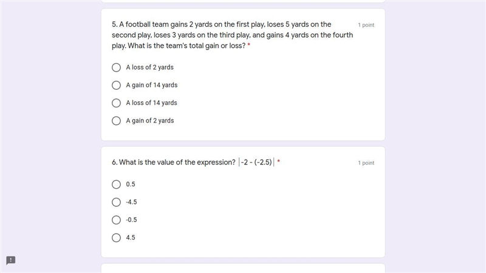
Task: Click the '1 point' label on question 6
Action: (x=366, y=163)
